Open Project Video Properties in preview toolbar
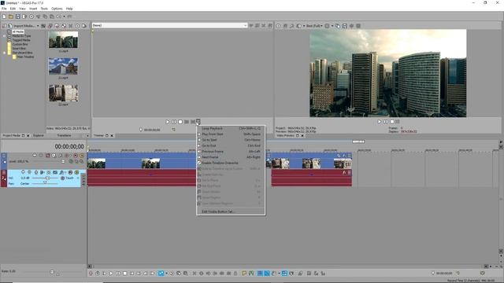The width and height of the screenshot is (504, 283). [x=278, y=26]
